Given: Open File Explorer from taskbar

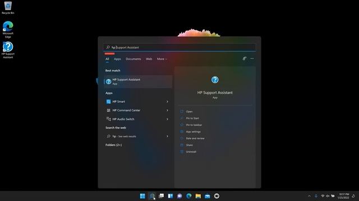Looking at the screenshot, I should 198,196.
